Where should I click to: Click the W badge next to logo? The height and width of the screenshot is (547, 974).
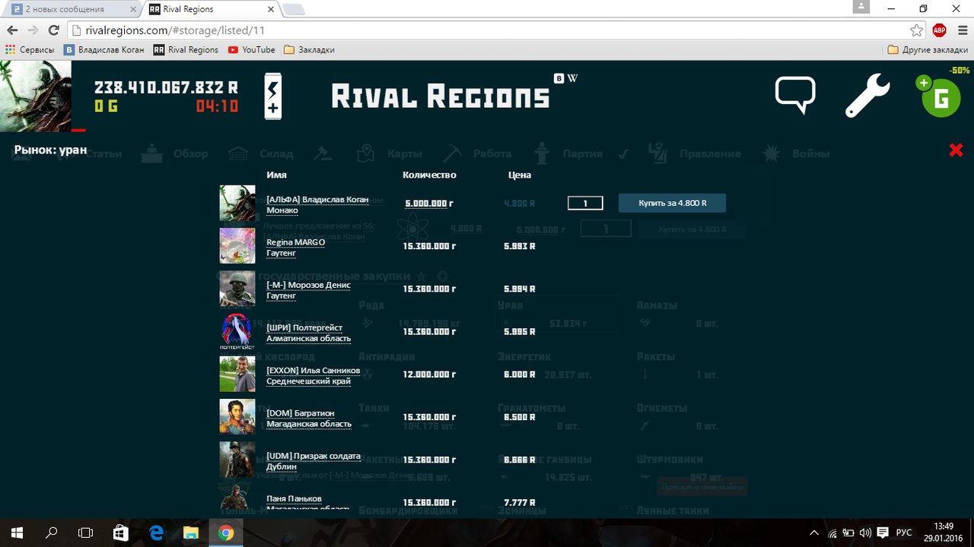[x=572, y=78]
